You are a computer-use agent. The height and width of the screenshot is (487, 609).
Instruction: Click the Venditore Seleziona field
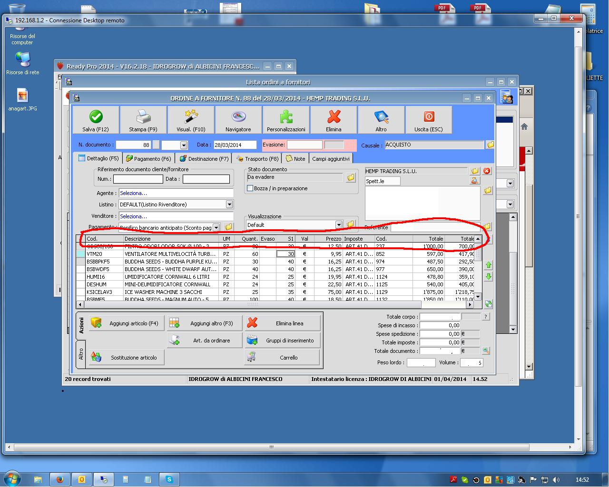[x=176, y=216]
